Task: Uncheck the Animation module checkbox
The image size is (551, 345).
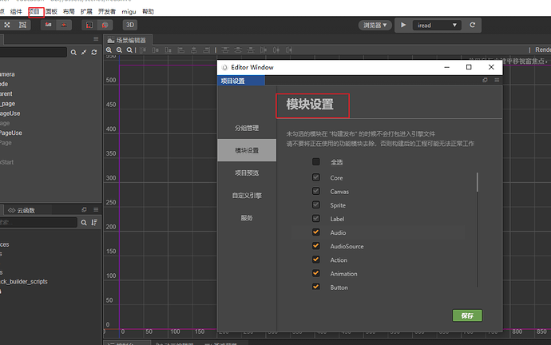Action: point(316,273)
